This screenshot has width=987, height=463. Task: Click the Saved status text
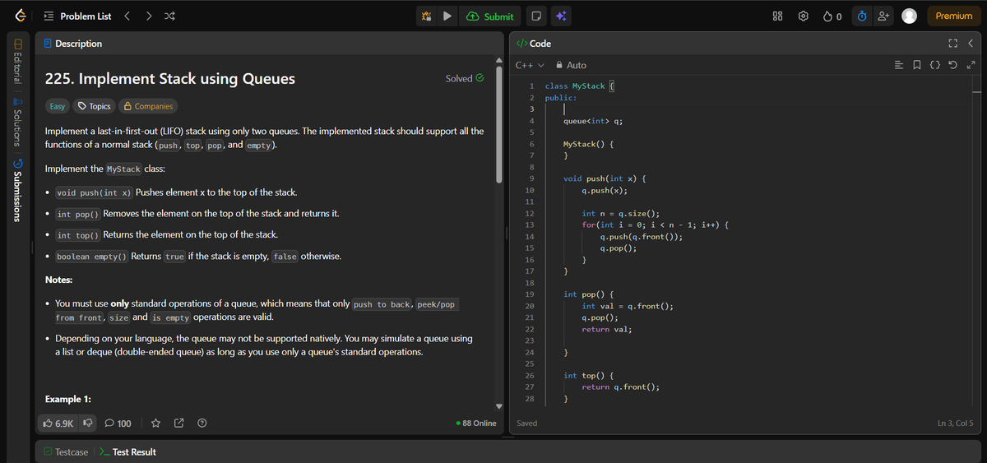[x=526, y=424]
